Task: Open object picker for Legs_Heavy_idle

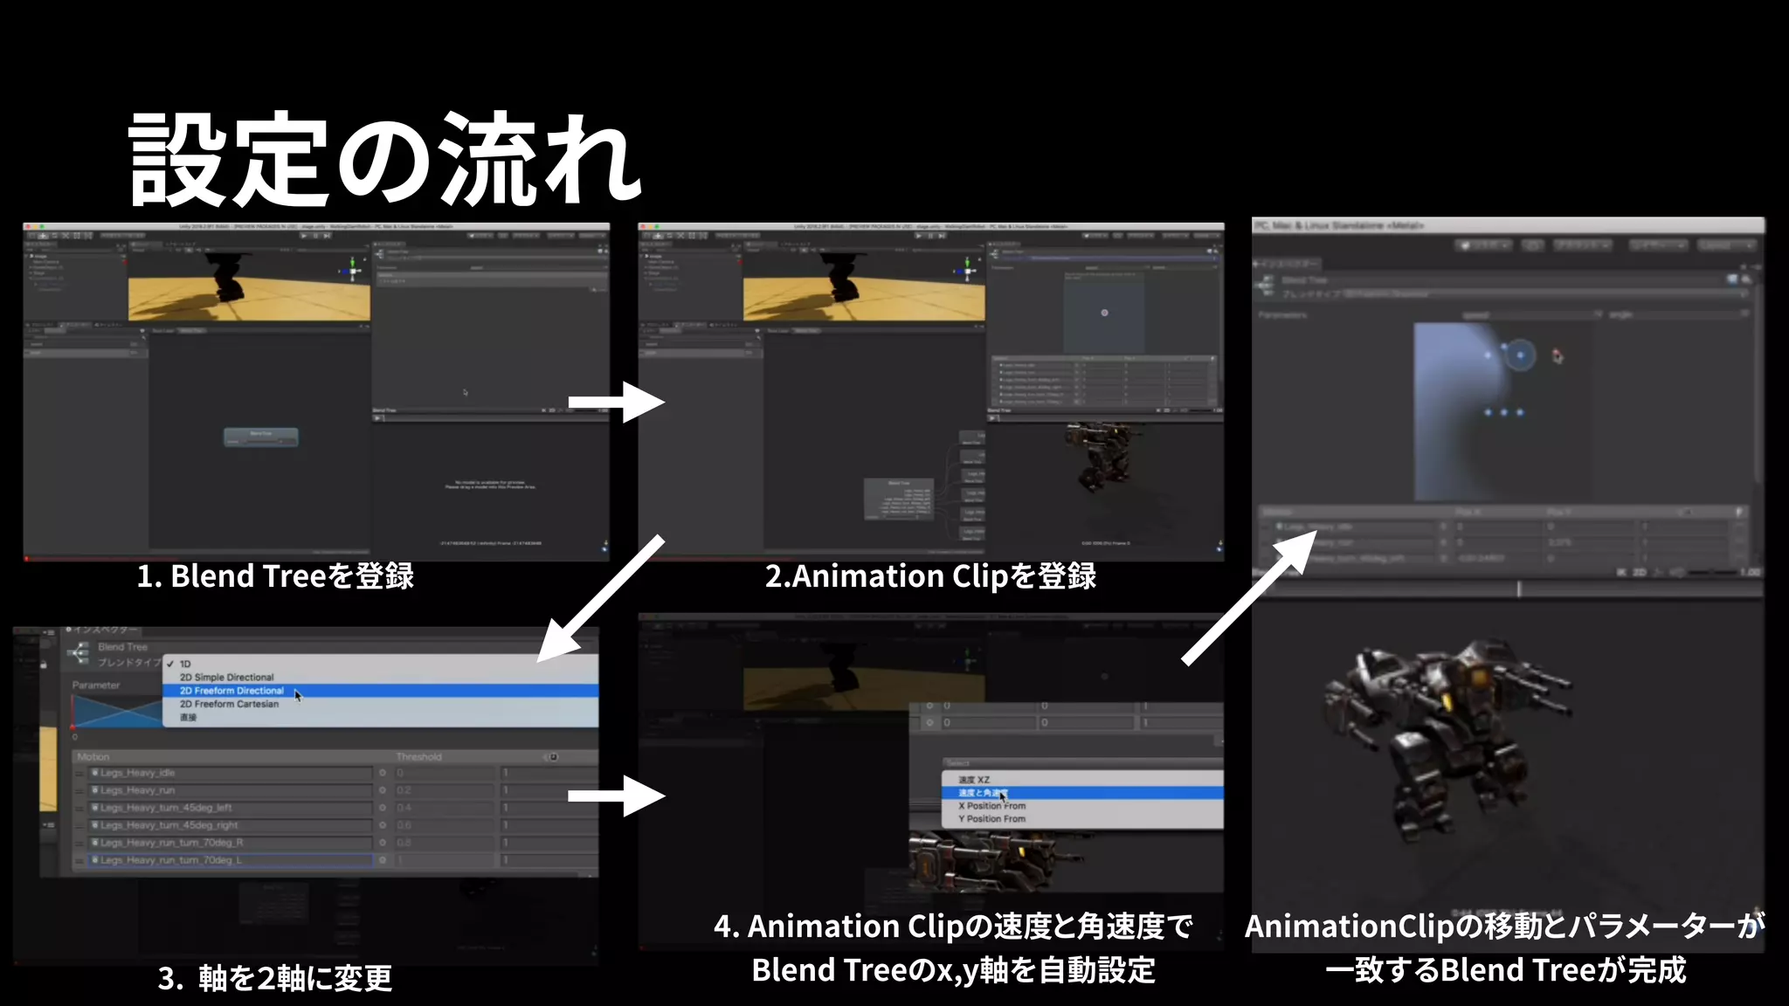Action: (383, 773)
